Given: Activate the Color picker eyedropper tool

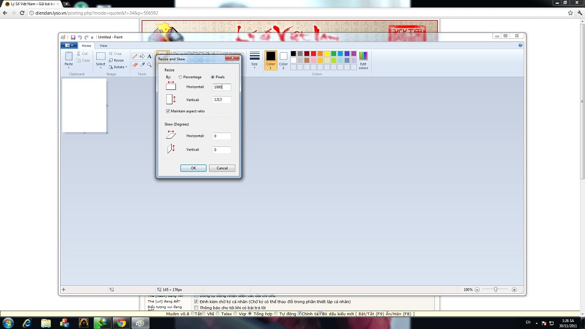Looking at the screenshot, I should pos(142,65).
